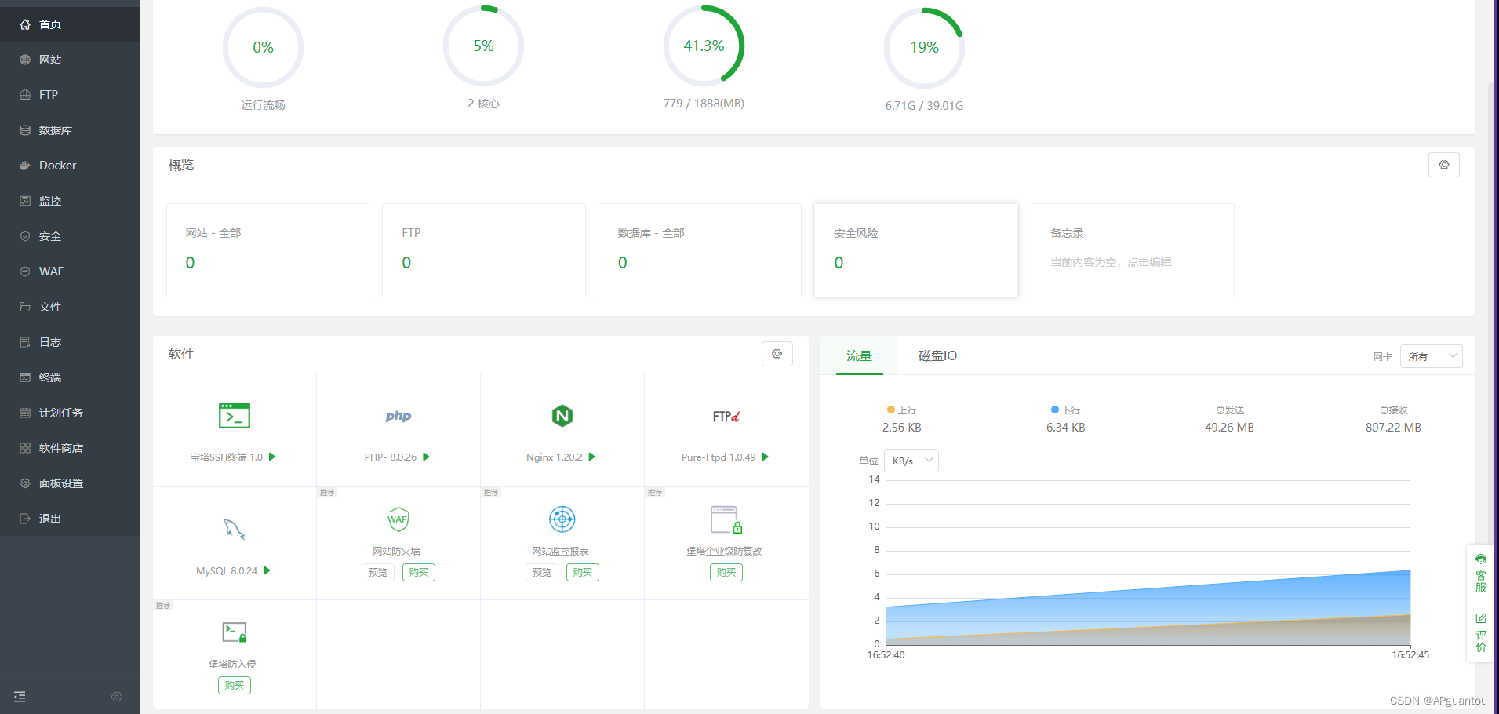Open the PHP 8.0.26 software icon
Viewport: 1499px width, 714px height.
pos(398,416)
